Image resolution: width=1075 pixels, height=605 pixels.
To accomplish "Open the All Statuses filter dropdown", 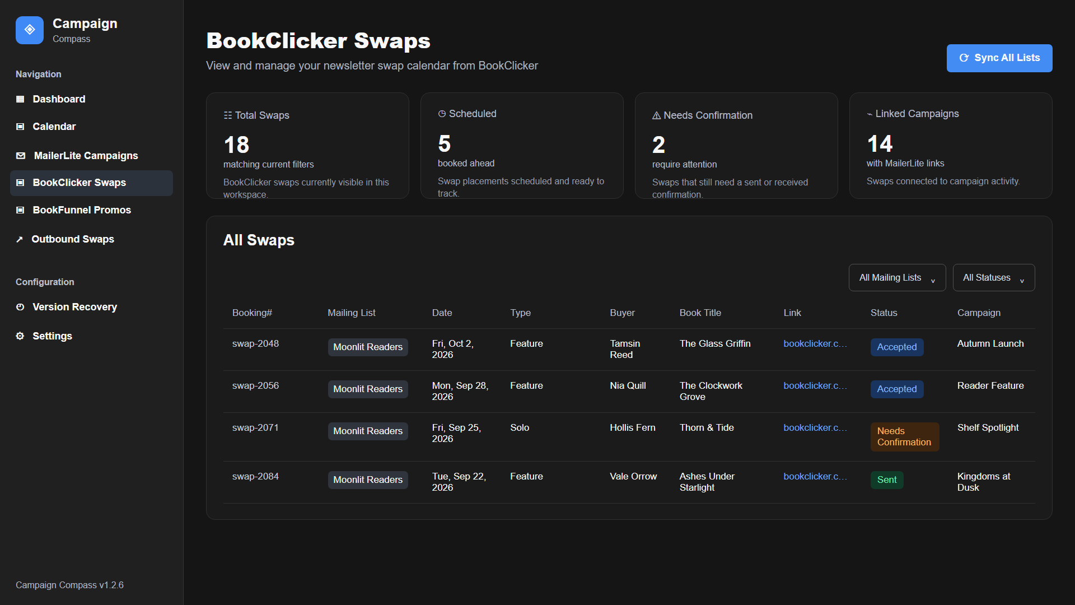I will pyautogui.click(x=994, y=278).
